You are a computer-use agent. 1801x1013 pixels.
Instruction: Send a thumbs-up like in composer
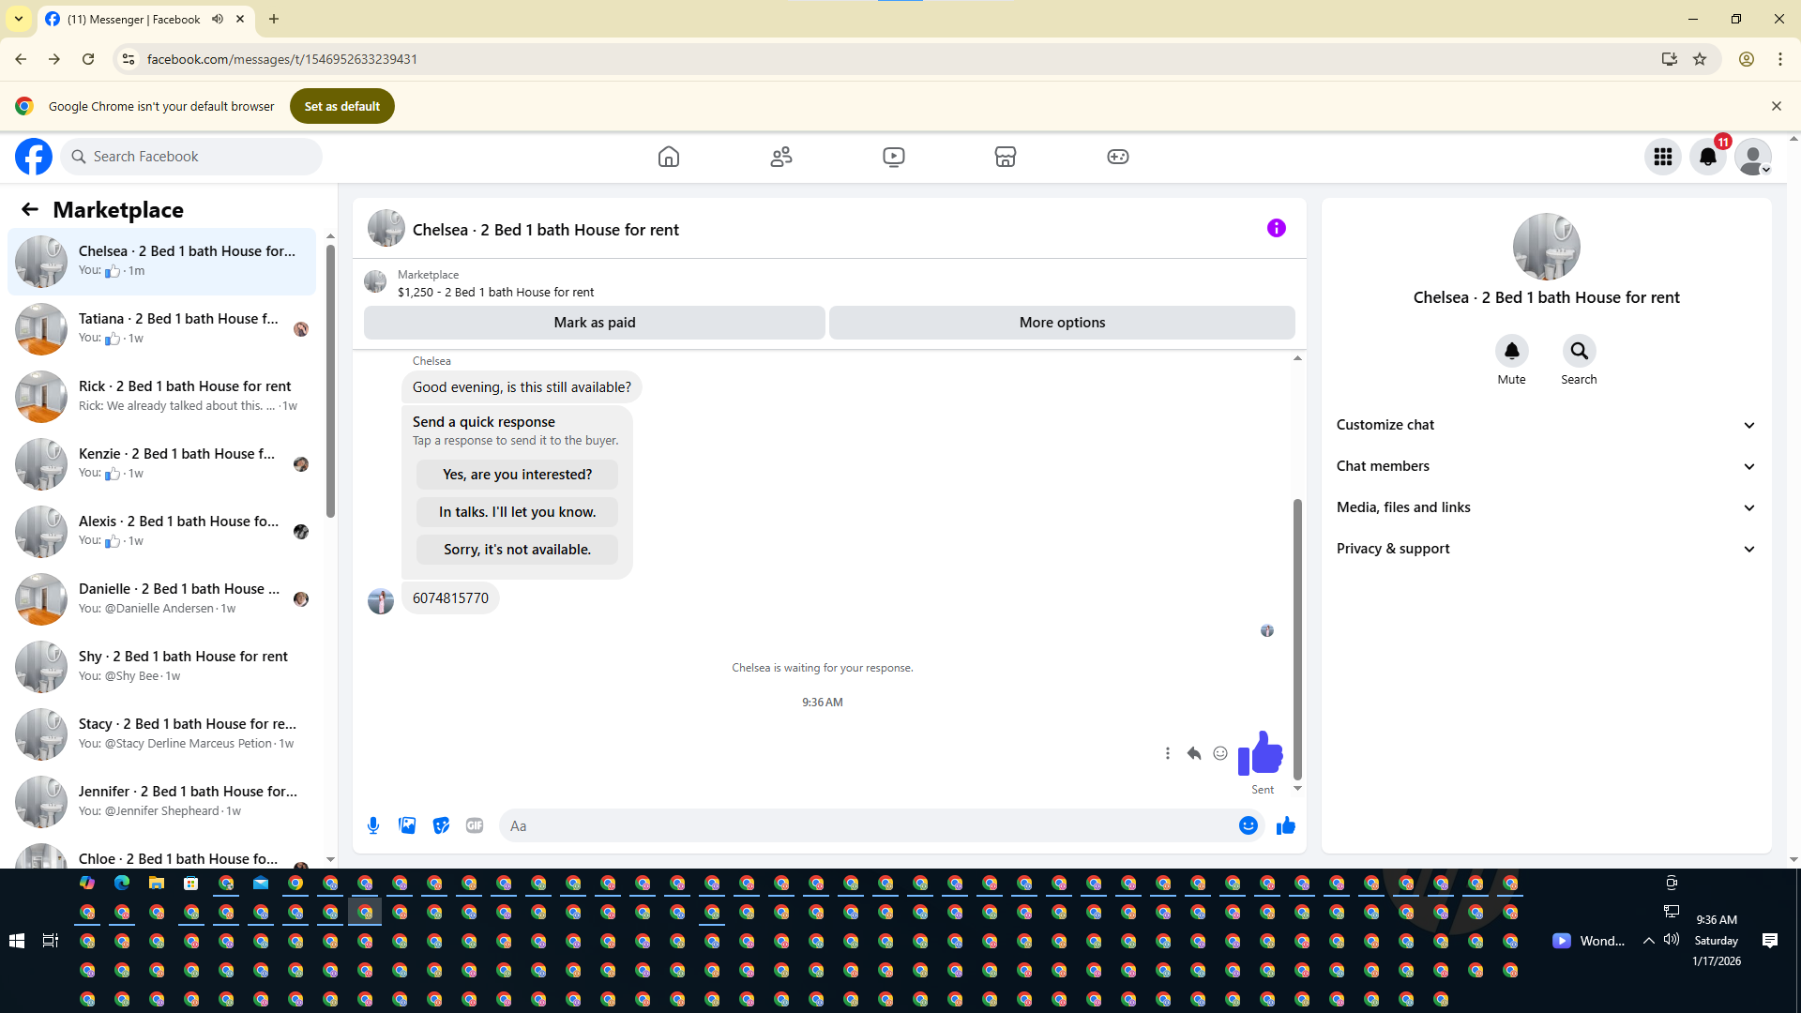[1286, 825]
